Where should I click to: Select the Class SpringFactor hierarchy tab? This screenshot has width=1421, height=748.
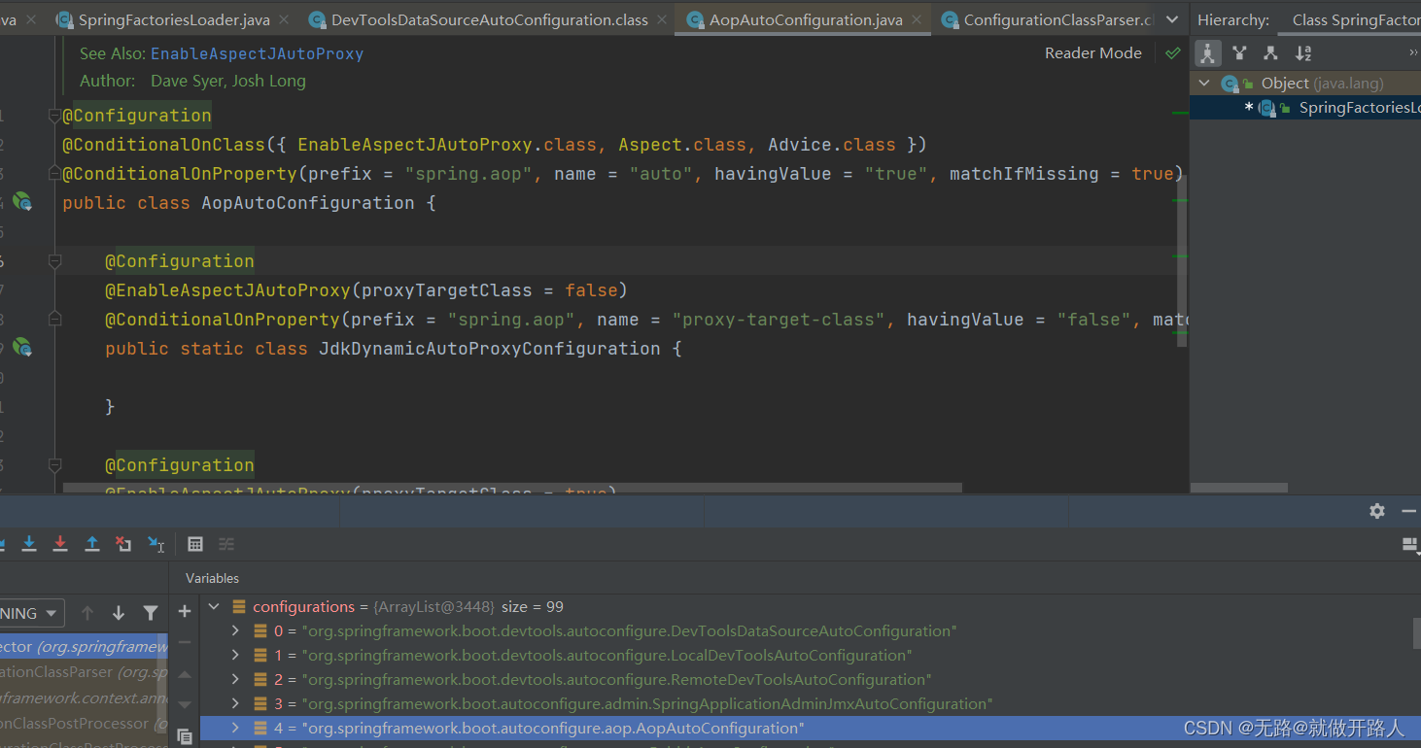click(x=1349, y=19)
